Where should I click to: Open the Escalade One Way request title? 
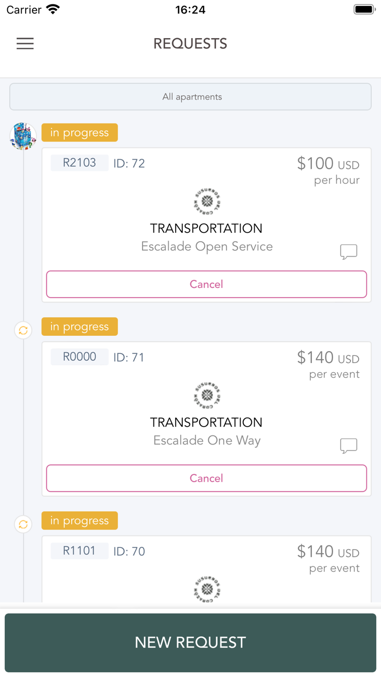[207, 440]
